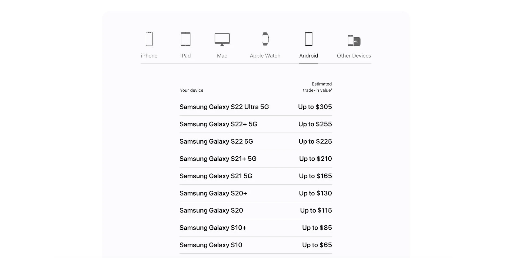Select the Samsung Galaxy S20+ row
519x258 pixels.
coord(256,193)
